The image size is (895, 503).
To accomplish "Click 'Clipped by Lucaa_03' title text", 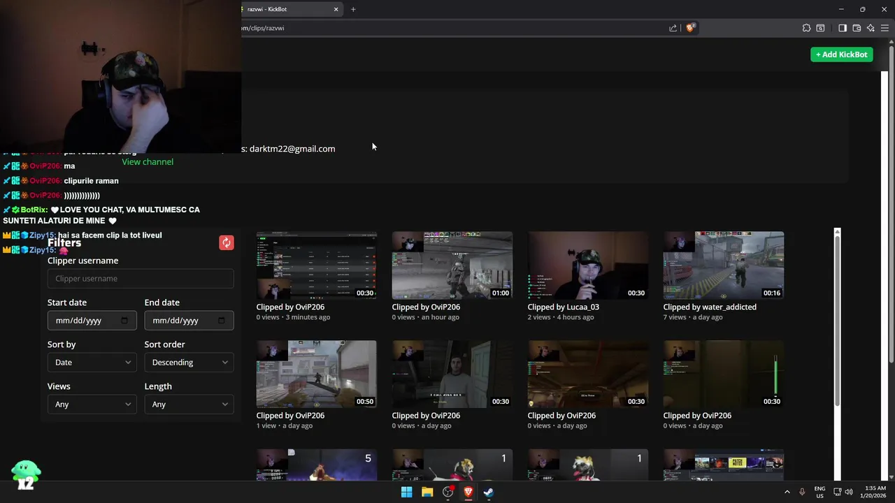I will (x=563, y=307).
